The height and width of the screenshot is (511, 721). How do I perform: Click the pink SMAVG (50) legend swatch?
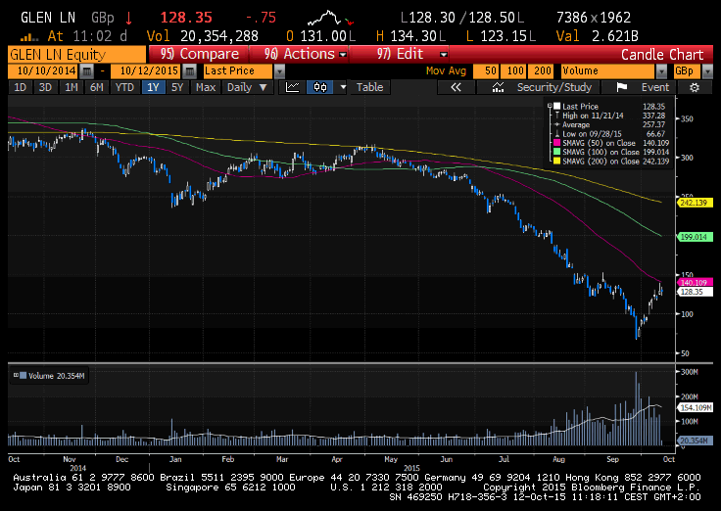pyautogui.click(x=555, y=144)
